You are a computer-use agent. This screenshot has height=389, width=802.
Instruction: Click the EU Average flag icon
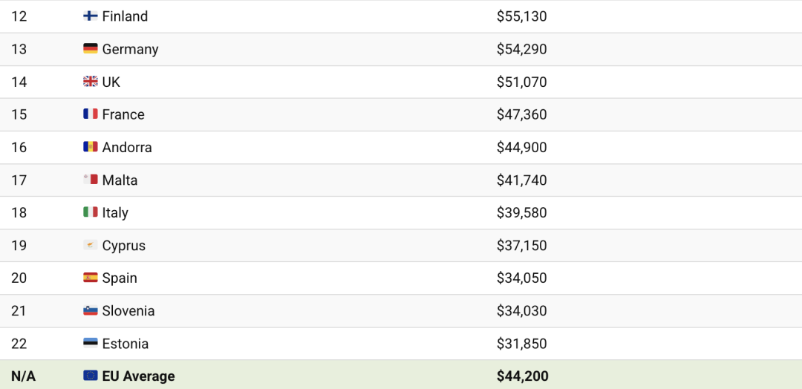(91, 376)
